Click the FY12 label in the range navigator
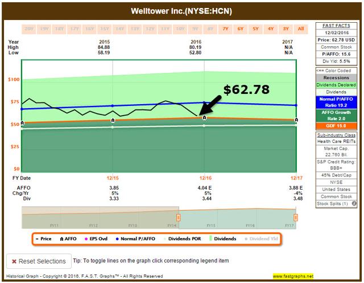364x283 pixels. tap(93, 225)
